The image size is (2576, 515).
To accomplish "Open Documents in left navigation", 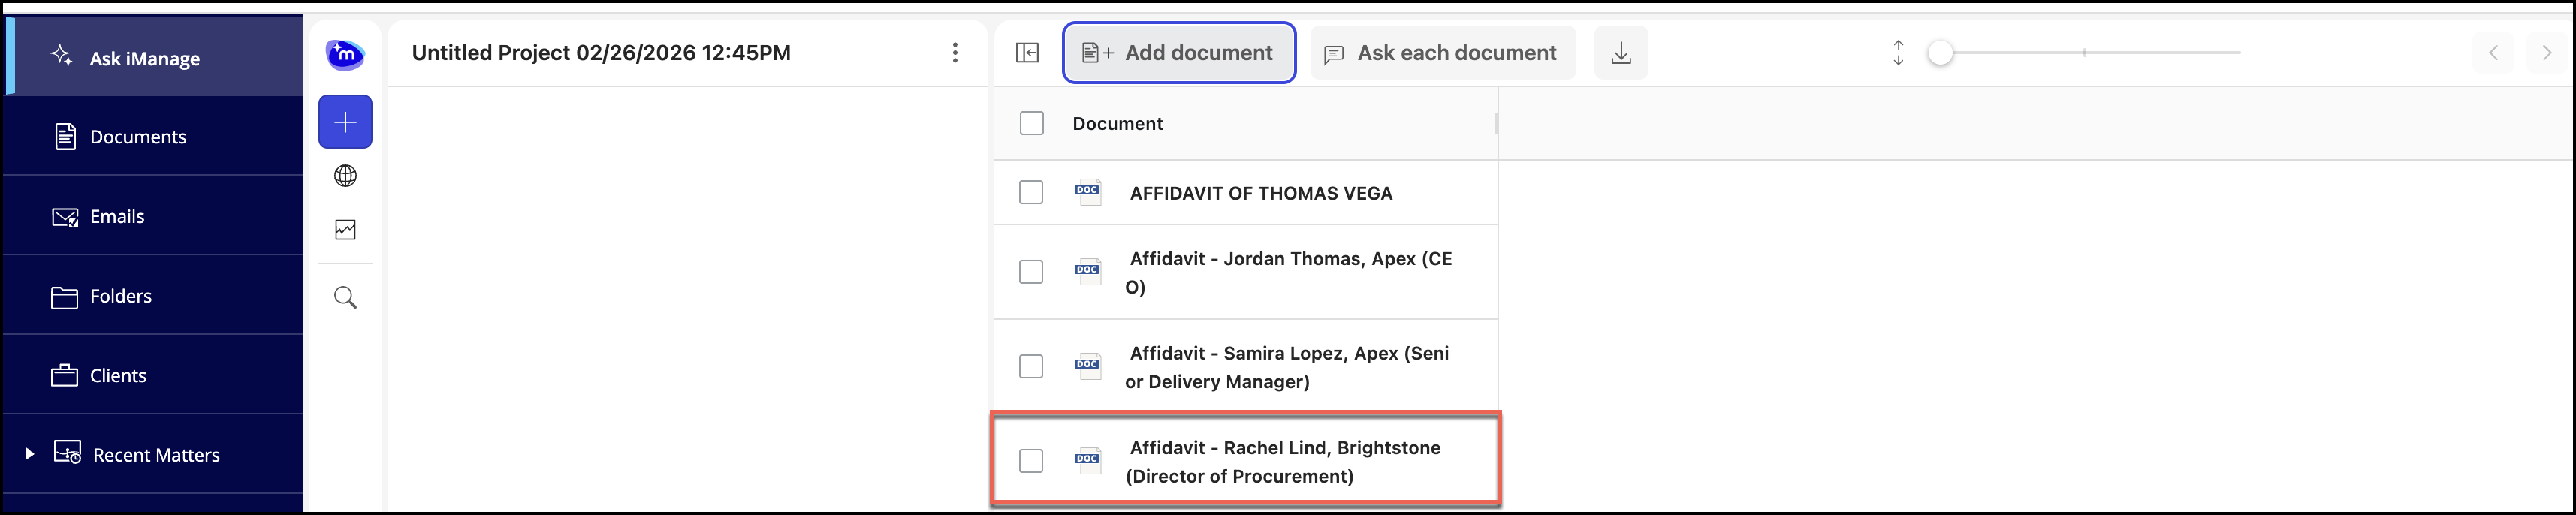I will click(x=137, y=137).
